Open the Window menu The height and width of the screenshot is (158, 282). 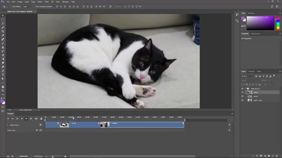(65, 2)
